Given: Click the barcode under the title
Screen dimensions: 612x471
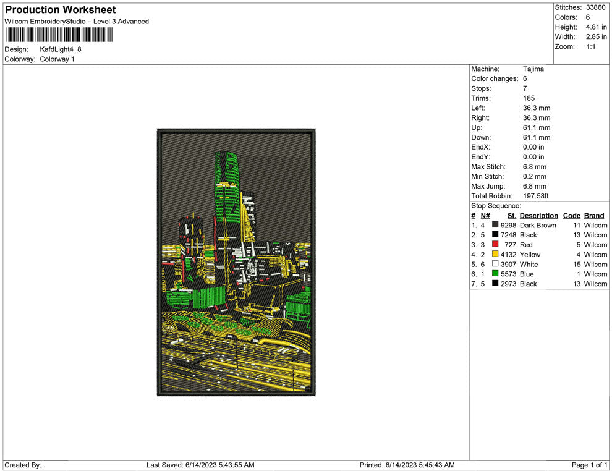Looking at the screenshot, I should pyautogui.click(x=59, y=35).
